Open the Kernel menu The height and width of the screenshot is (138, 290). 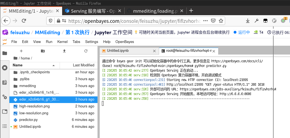[x=62, y=42]
